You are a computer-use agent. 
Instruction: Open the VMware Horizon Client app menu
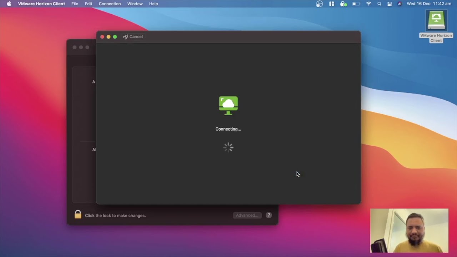pyautogui.click(x=41, y=4)
